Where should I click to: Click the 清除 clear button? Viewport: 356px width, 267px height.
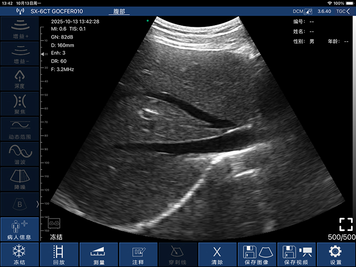coord(217,255)
